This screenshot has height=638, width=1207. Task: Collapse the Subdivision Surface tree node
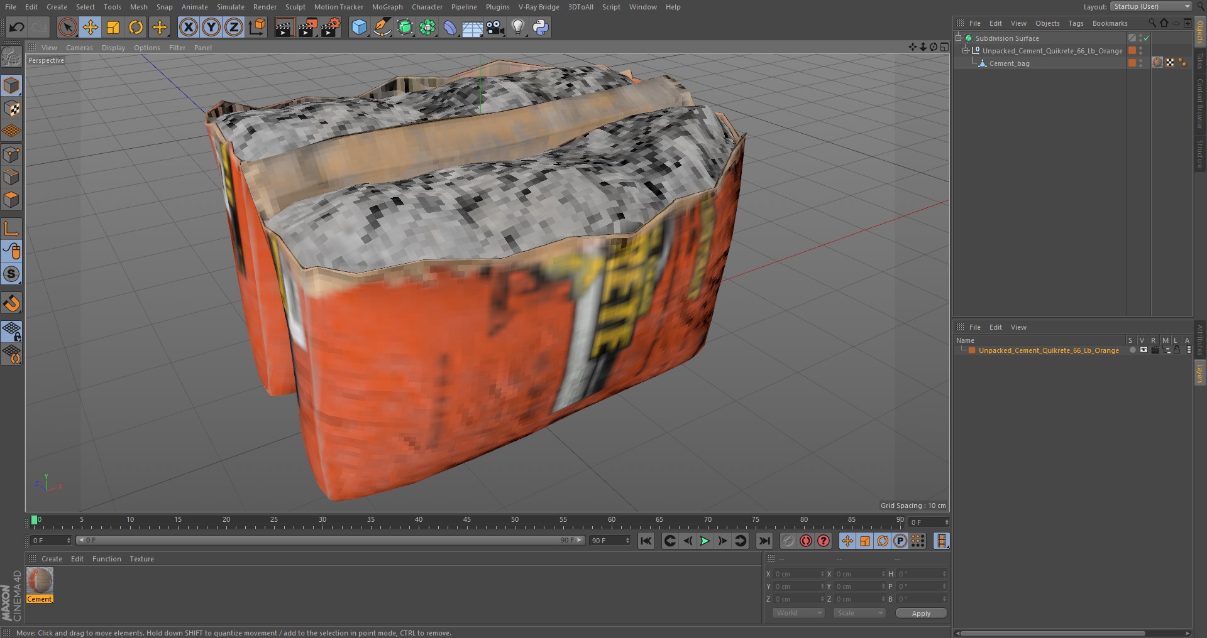[959, 38]
